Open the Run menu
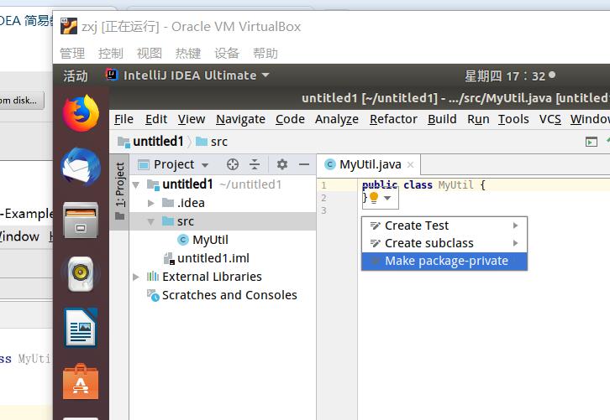 (x=478, y=119)
